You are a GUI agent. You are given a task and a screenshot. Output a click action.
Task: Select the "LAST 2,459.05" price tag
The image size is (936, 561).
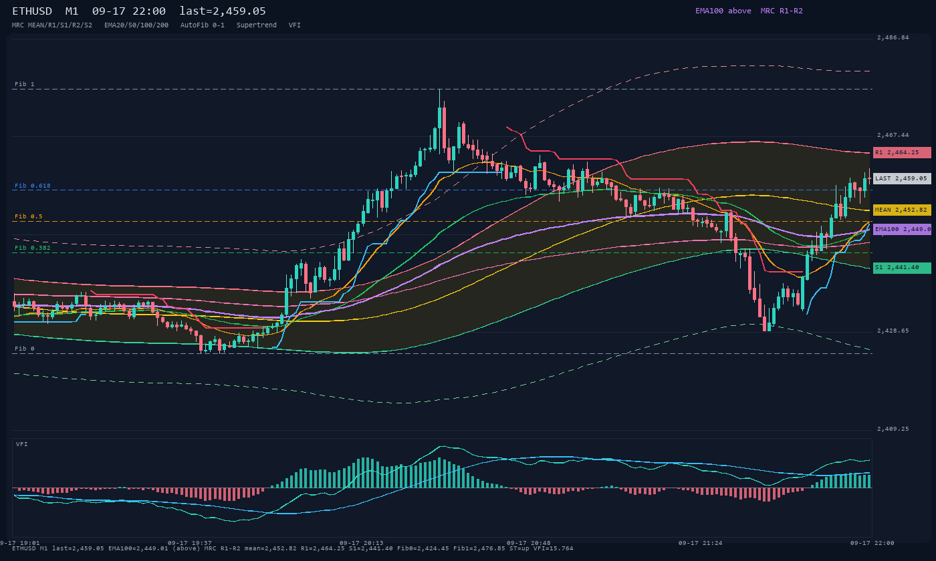tap(902, 178)
